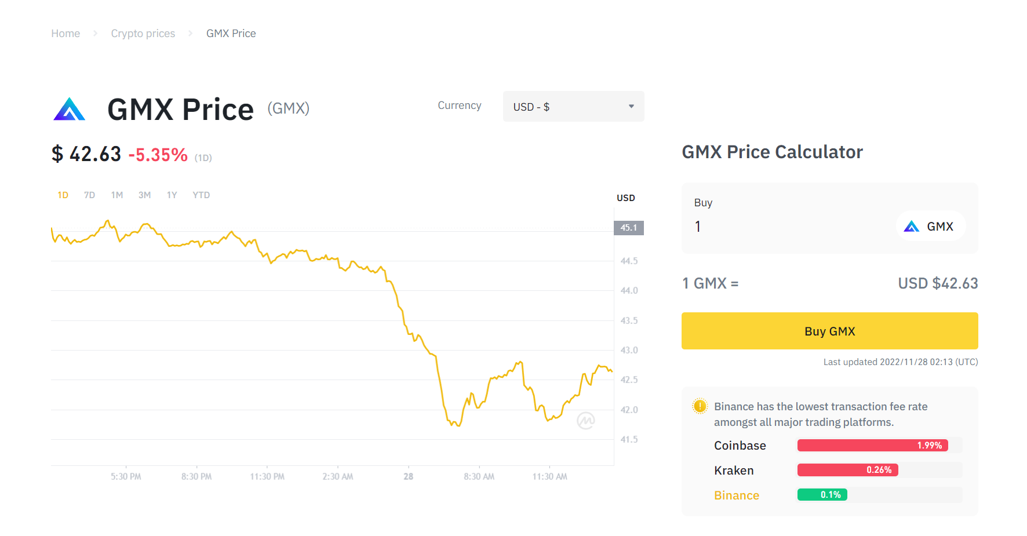The height and width of the screenshot is (536, 1027).
Task: Go to the Home breadcrumb link
Action: (65, 34)
